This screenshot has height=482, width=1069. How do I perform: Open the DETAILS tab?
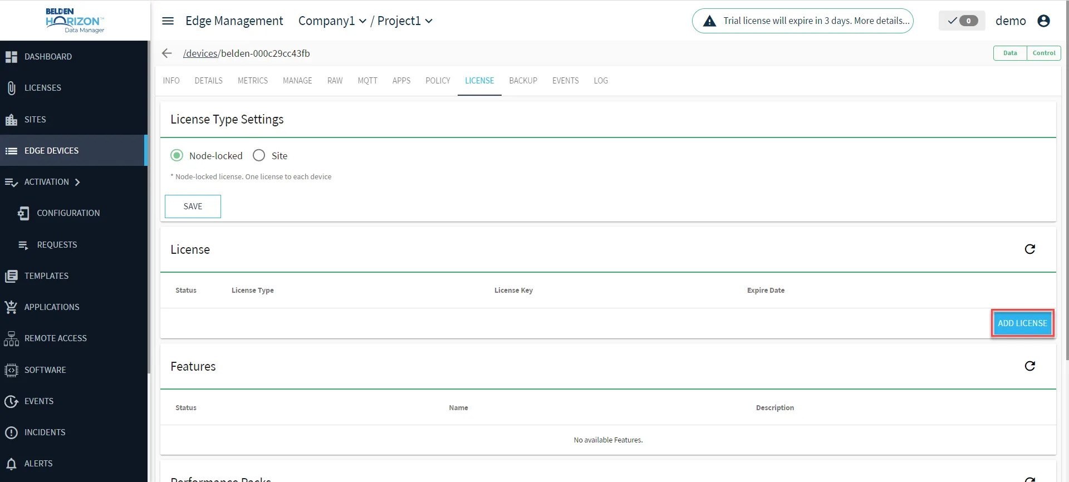tap(209, 81)
